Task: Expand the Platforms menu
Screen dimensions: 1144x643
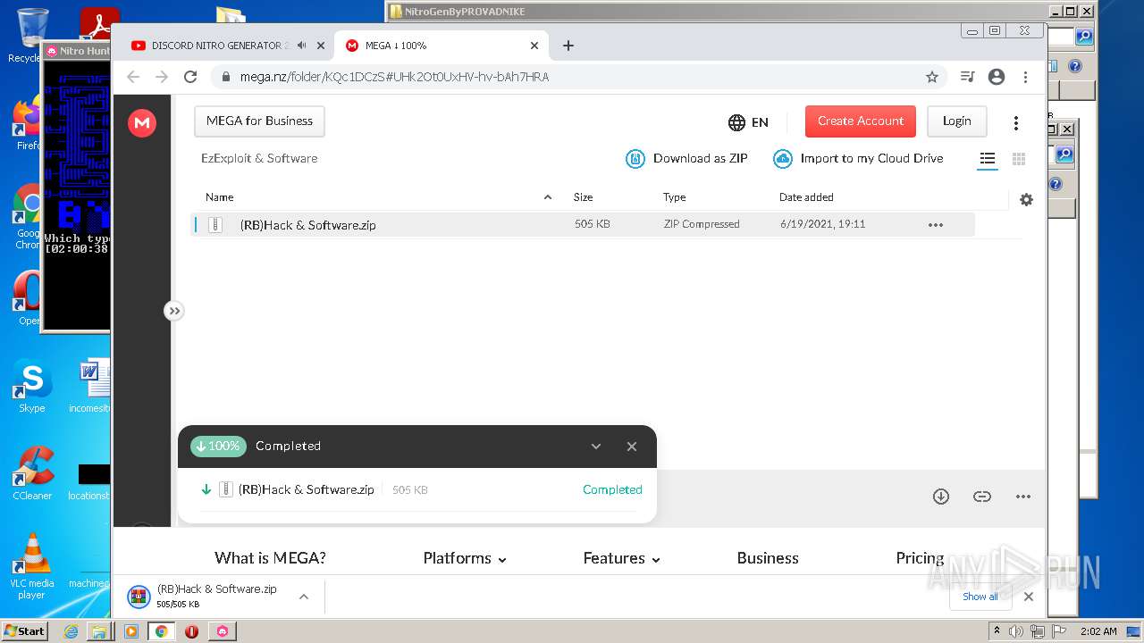Action: (465, 558)
